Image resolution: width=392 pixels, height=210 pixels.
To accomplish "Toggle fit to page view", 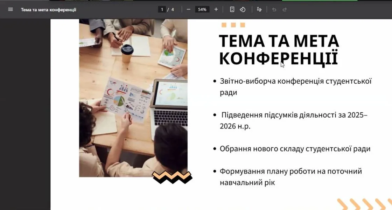I will (x=232, y=9).
